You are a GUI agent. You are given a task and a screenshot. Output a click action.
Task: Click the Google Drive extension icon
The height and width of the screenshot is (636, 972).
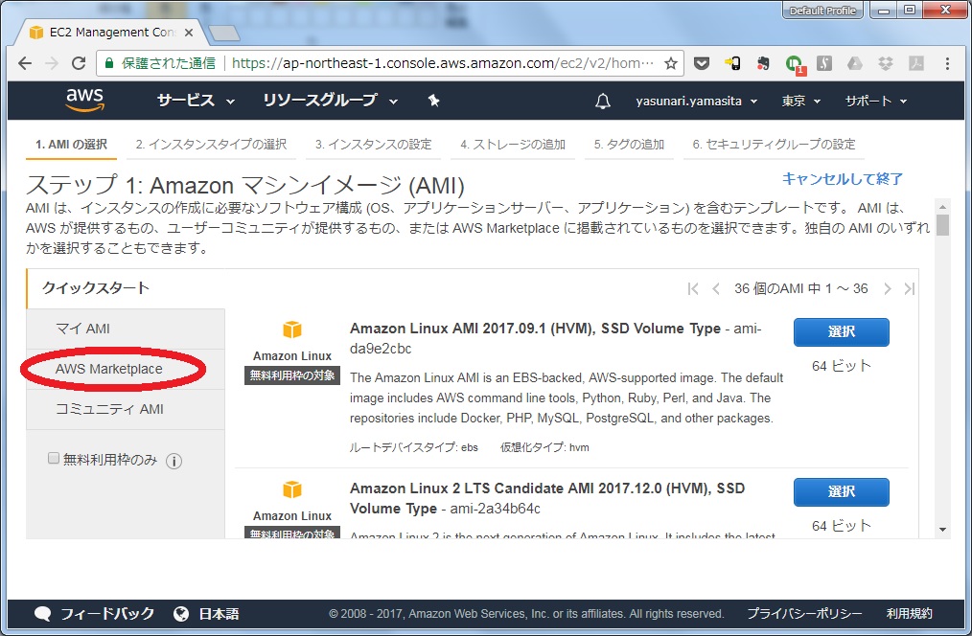coord(855,63)
